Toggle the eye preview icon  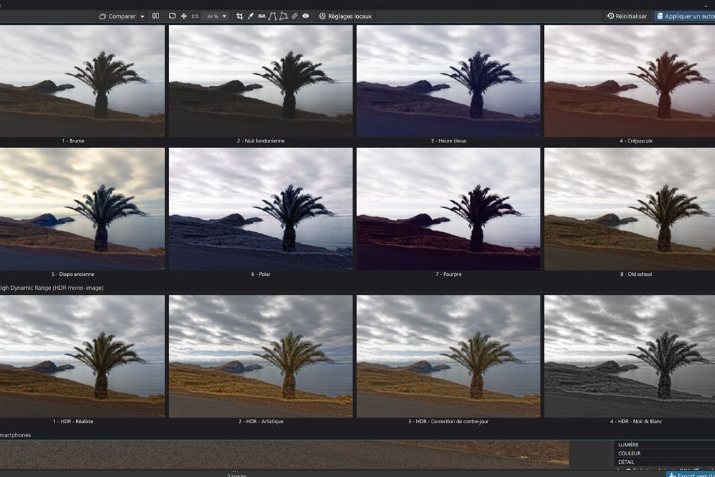click(x=306, y=16)
